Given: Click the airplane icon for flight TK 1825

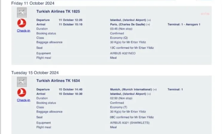Looking at the screenshot, I should pyautogui.click(x=22, y=12).
